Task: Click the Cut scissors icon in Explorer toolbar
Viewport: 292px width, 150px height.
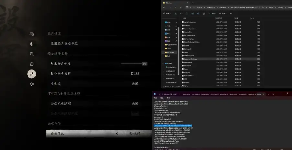Action: coord(175,14)
